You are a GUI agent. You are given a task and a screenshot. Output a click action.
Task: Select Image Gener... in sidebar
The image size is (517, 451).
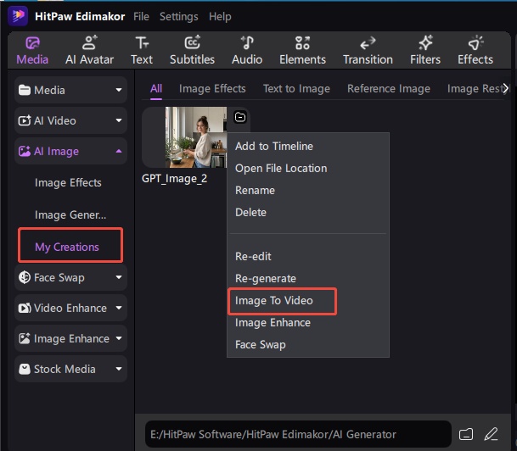70,215
